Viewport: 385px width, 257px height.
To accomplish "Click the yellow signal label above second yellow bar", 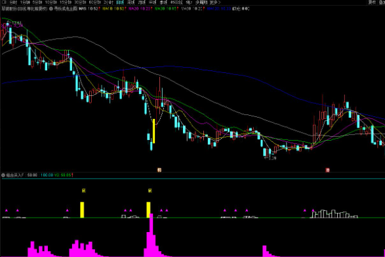I will [150, 191].
